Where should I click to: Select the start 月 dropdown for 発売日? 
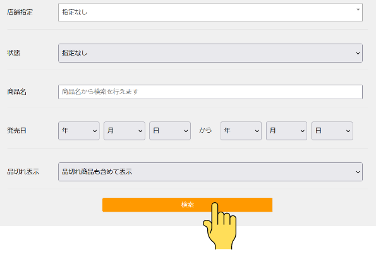point(124,131)
